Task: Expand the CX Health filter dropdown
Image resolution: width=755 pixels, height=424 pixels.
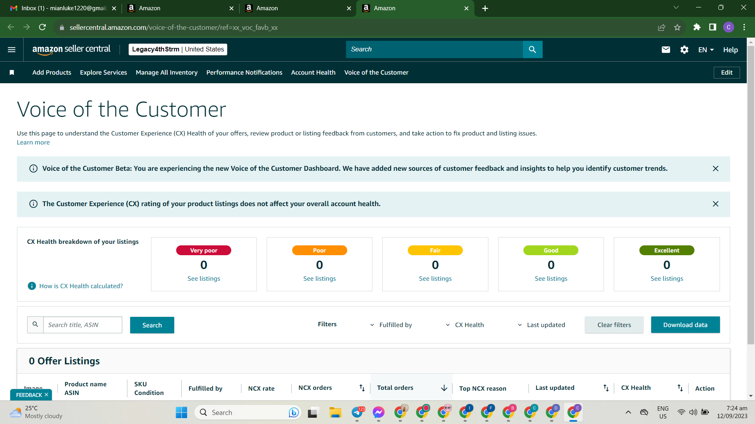Action: [465, 325]
